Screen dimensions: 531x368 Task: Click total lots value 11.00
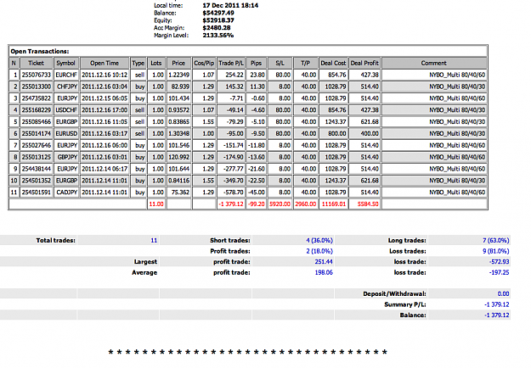tap(156, 204)
